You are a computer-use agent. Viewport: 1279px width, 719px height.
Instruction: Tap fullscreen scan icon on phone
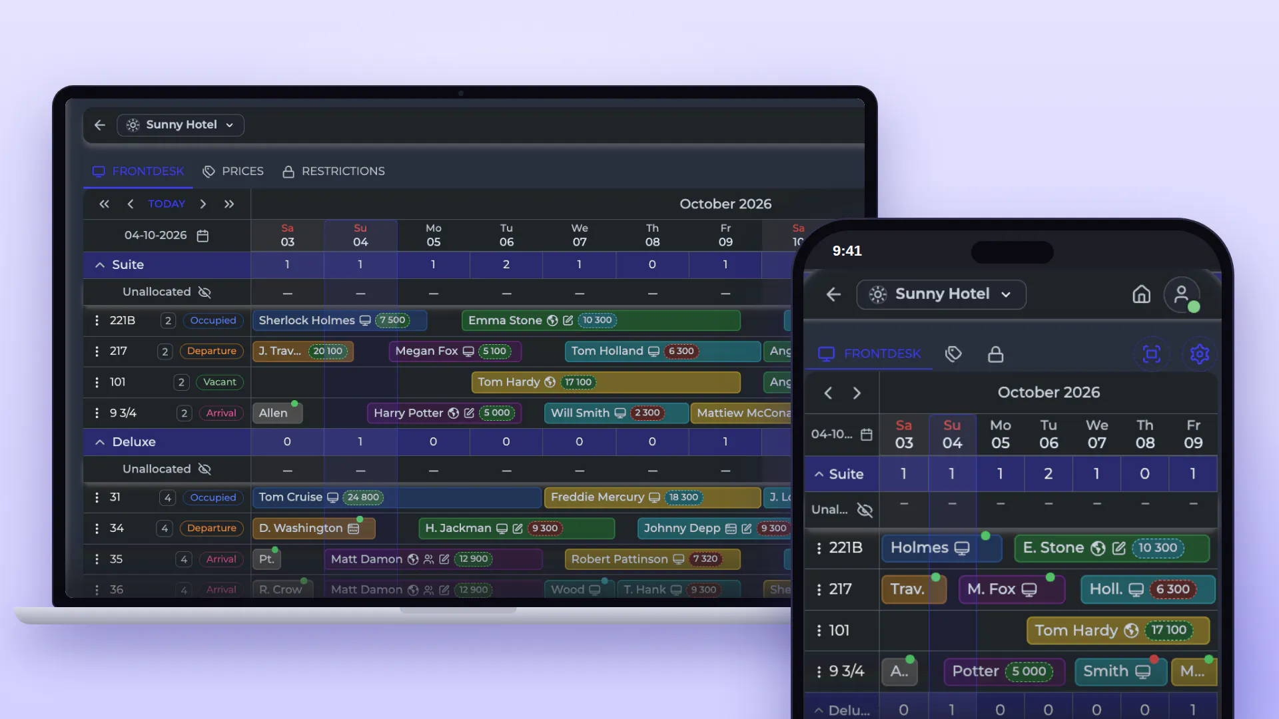tap(1152, 354)
